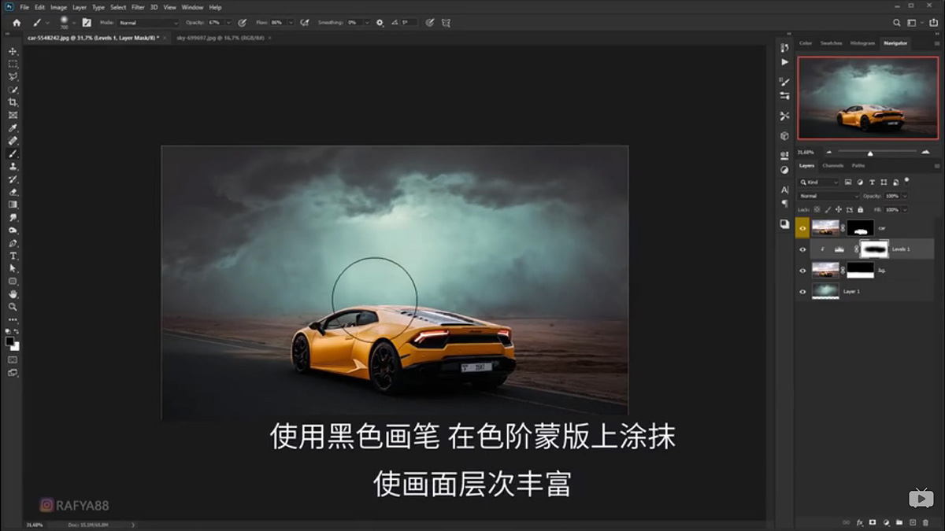Click the Add layer mask icon
945x531 pixels.
coord(873,522)
